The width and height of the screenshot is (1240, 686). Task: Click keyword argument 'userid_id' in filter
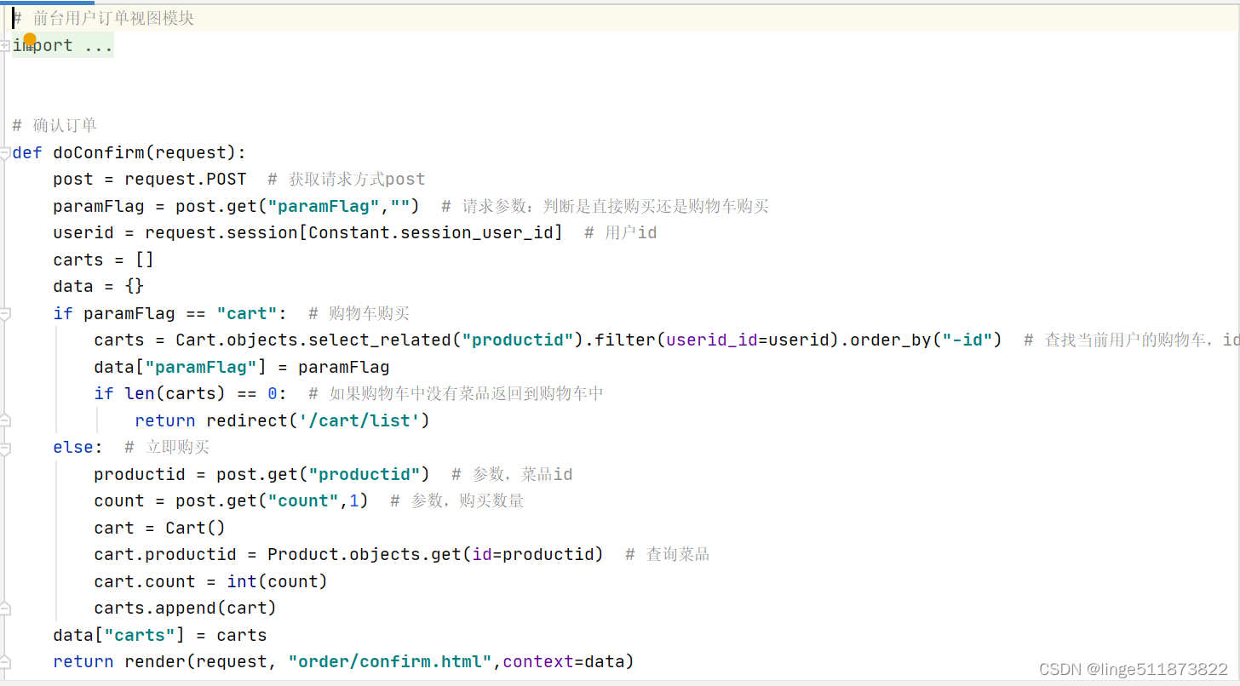coord(712,340)
